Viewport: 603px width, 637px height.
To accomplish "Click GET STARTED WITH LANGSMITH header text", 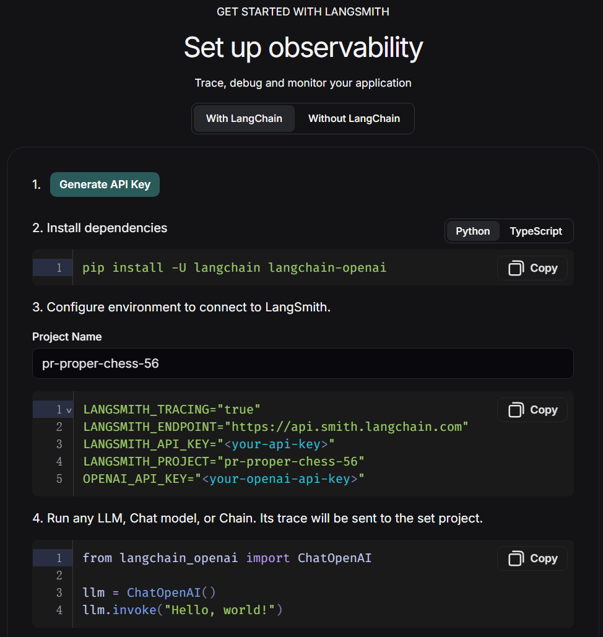I will [x=303, y=12].
